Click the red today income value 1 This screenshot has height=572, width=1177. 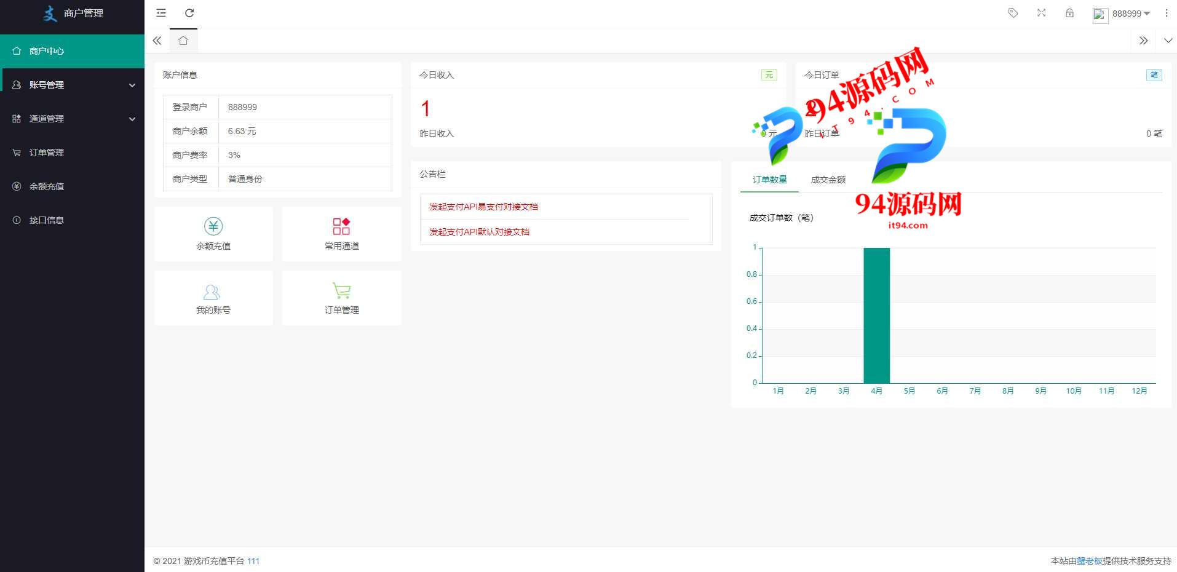coord(426,109)
